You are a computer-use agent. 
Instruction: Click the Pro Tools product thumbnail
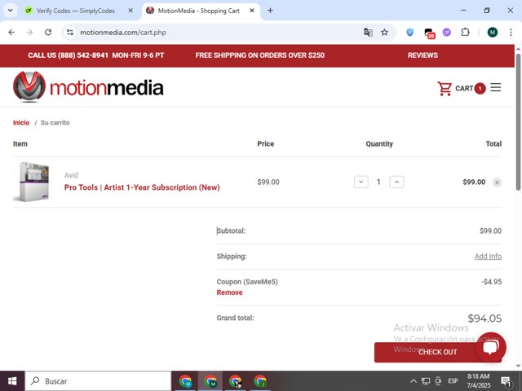[x=32, y=182]
